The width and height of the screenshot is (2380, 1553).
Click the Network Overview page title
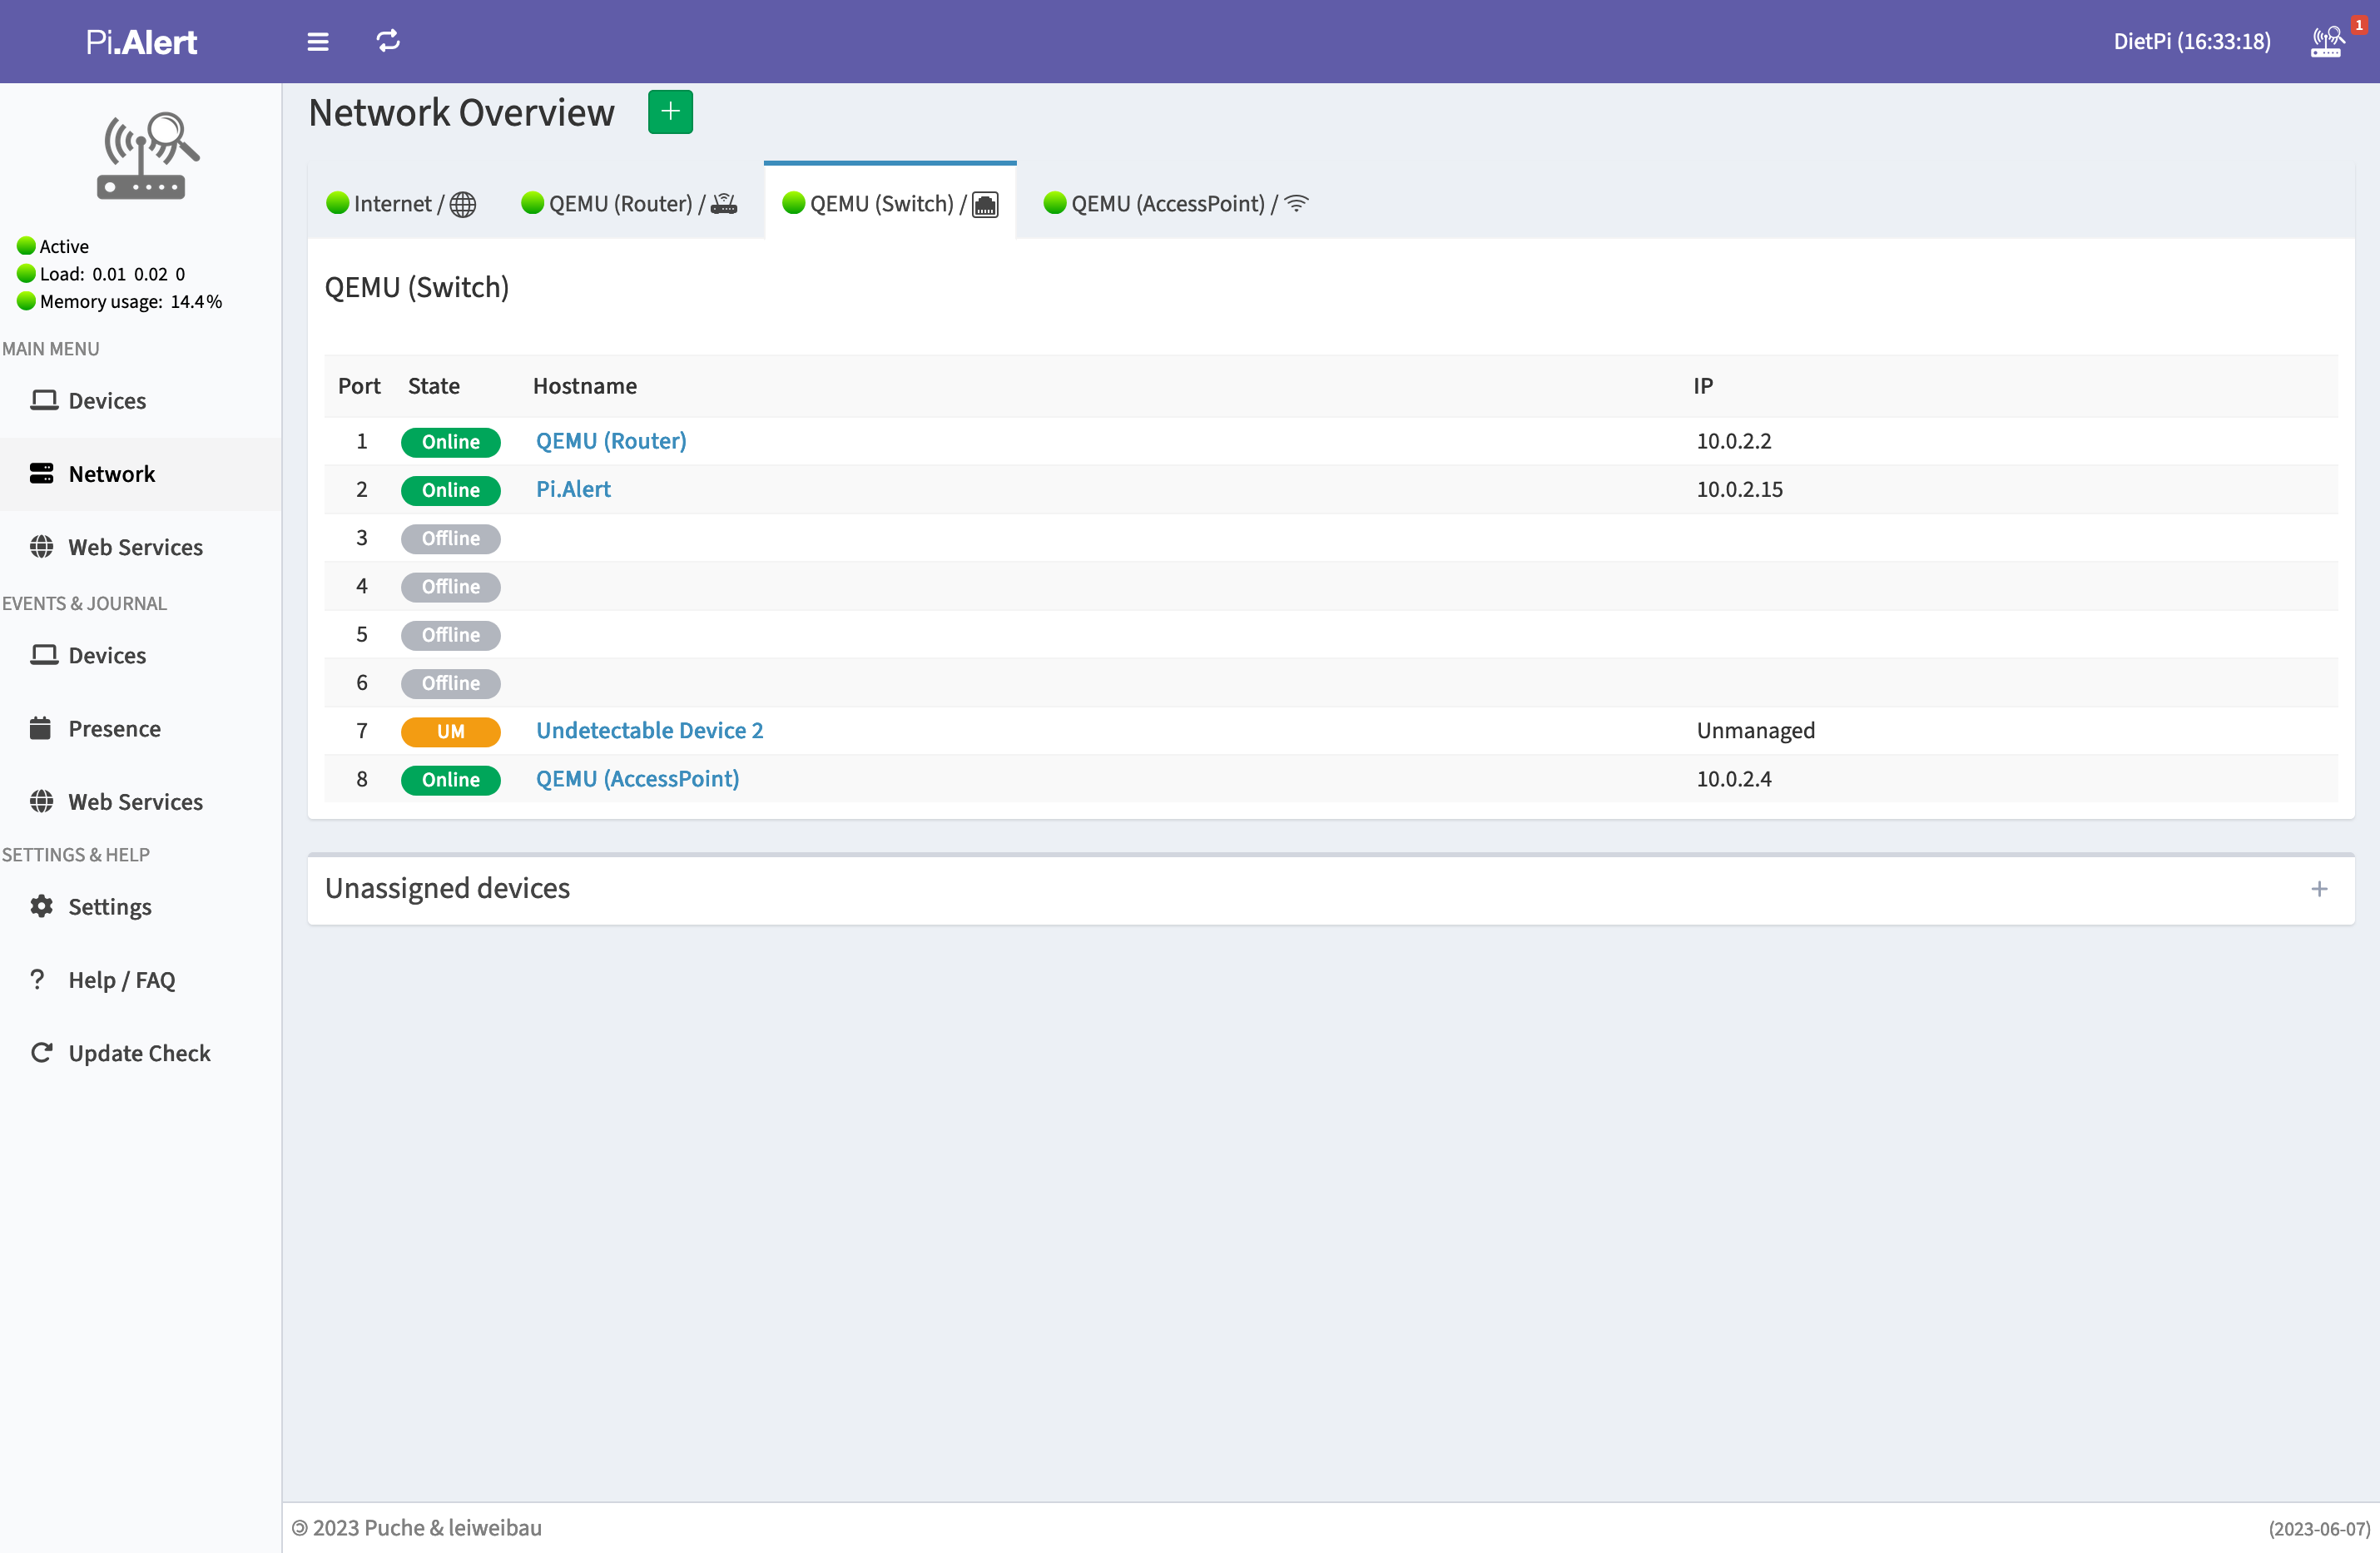point(461,113)
